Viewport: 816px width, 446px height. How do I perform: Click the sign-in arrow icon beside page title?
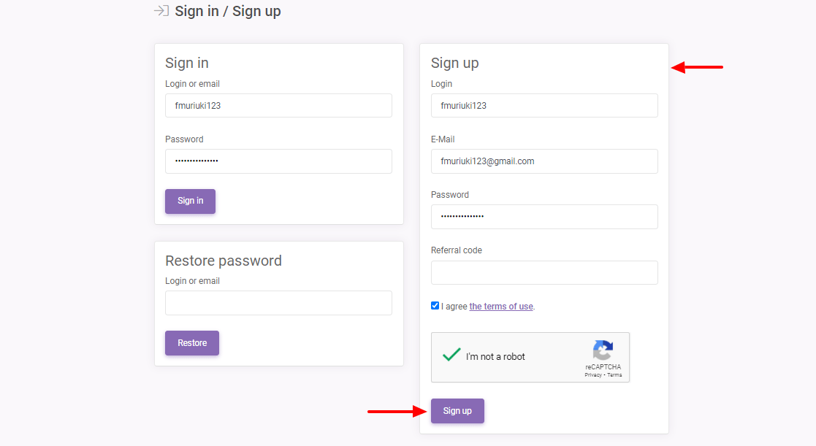click(x=161, y=11)
